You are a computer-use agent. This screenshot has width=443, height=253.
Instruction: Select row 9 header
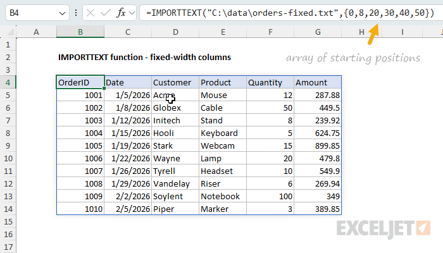[8, 145]
